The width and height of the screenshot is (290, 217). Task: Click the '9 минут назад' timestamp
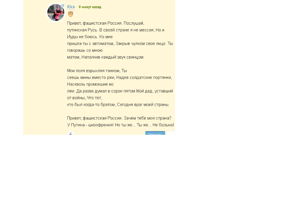(90, 7)
